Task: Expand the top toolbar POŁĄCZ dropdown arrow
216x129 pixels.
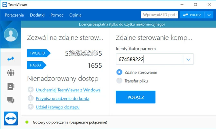Action: 209,15
